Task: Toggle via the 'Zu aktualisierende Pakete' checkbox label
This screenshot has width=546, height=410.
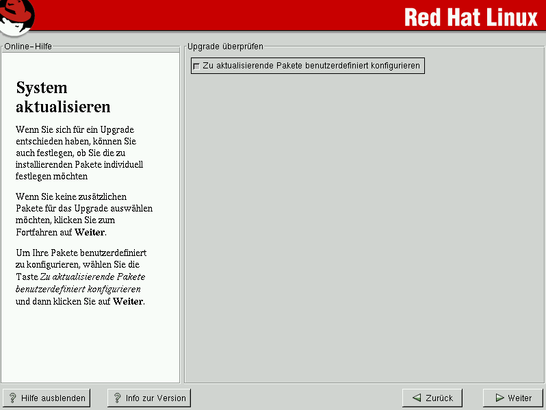Action: point(311,66)
